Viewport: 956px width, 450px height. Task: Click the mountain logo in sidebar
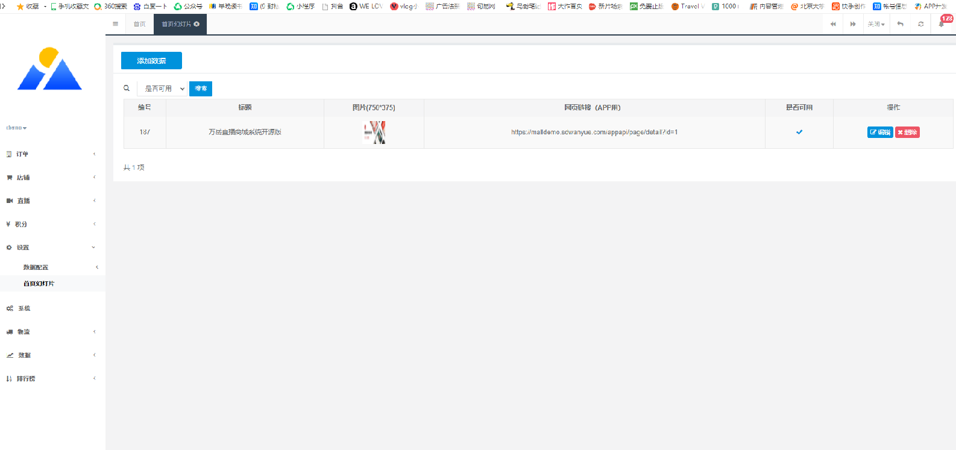(49, 69)
